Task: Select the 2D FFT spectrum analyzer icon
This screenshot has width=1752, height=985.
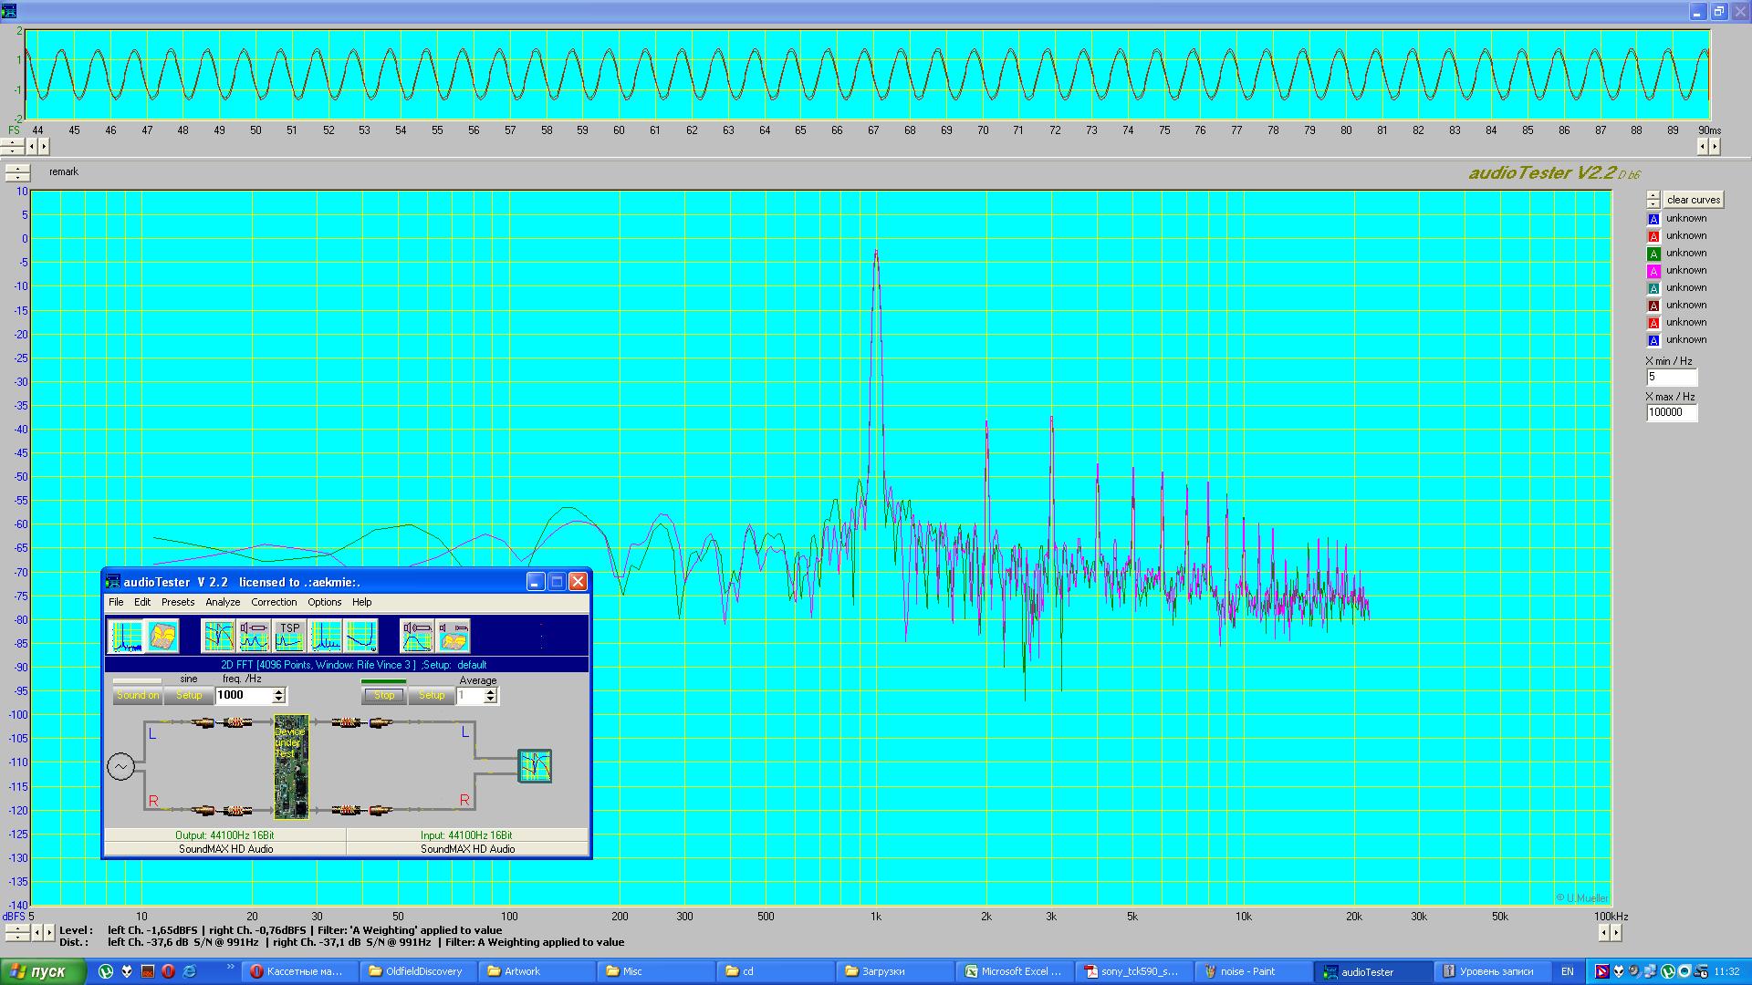Action: [126, 636]
